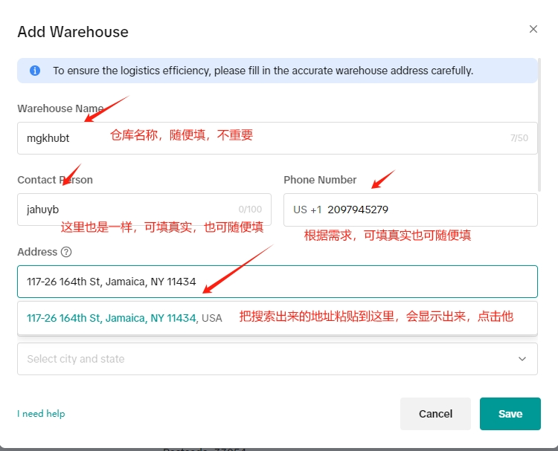Click the Contact Person field containing jahuyb
558x451 pixels.
(126, 210)
